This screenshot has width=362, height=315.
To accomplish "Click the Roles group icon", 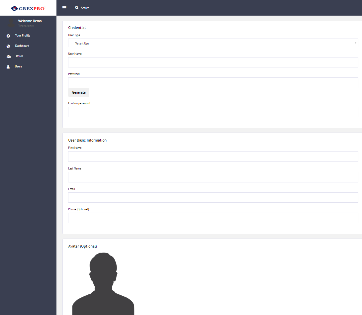I will point(9,56).
